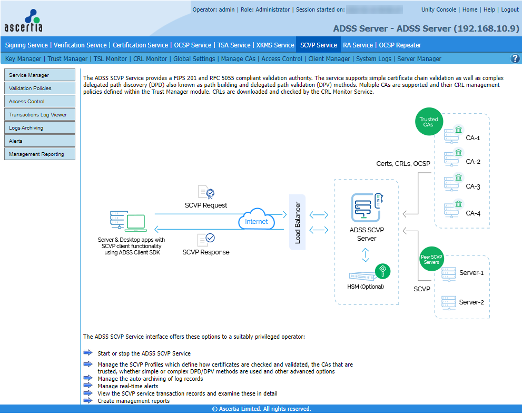
Task: Open Validation Policies from the sidebar
Action: (x=40, y=88)
